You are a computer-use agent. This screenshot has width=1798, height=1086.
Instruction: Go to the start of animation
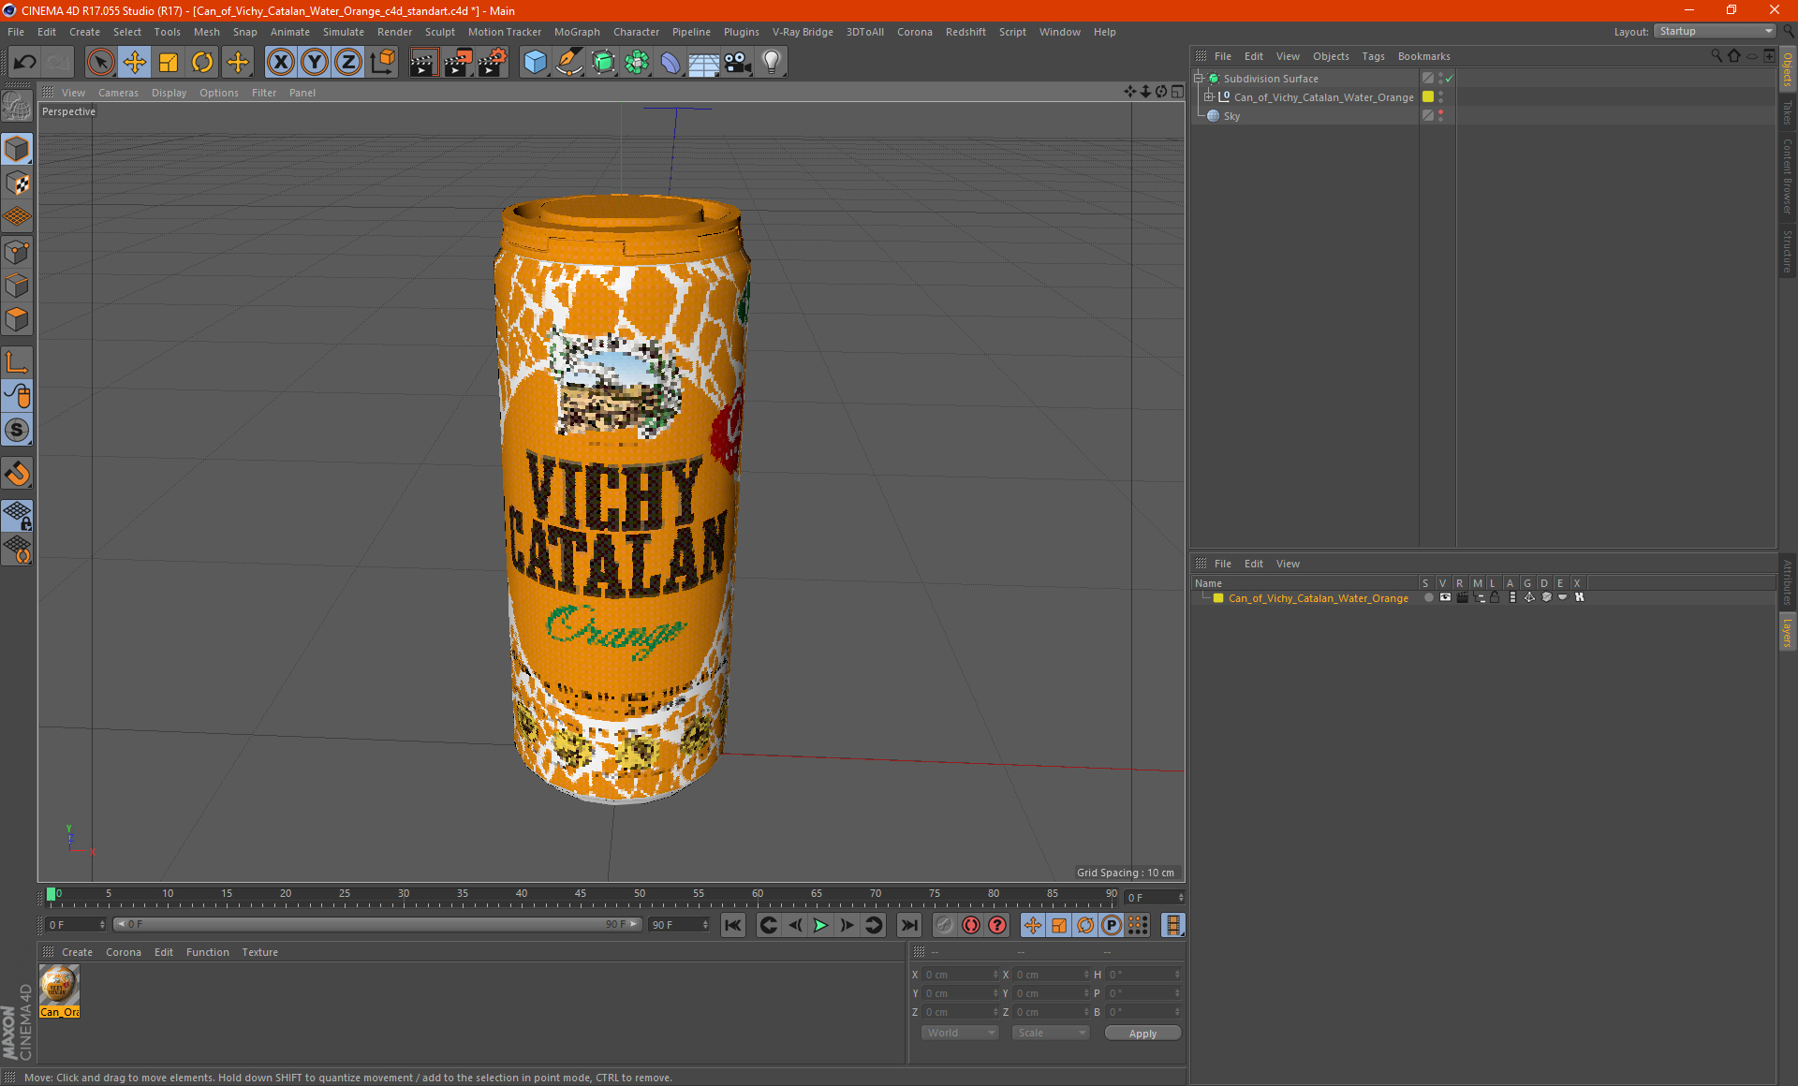(733, 925)
